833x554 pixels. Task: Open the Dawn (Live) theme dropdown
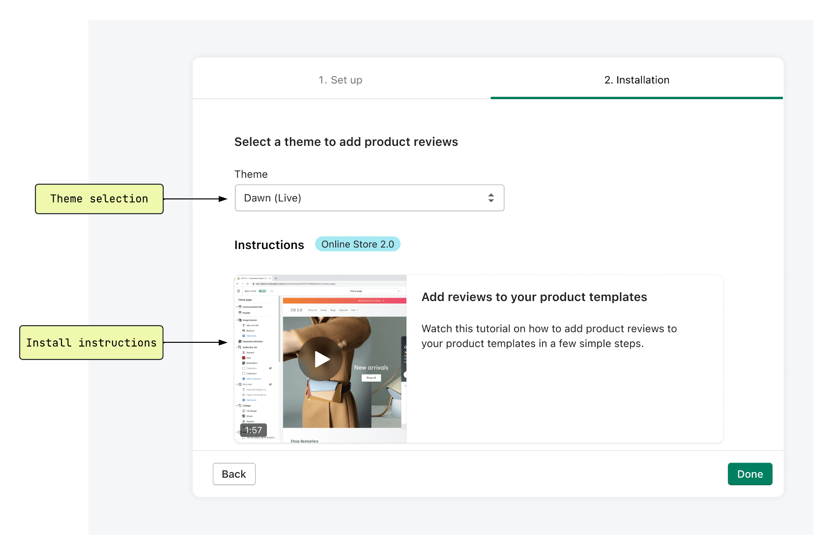(x=370, y=198)
